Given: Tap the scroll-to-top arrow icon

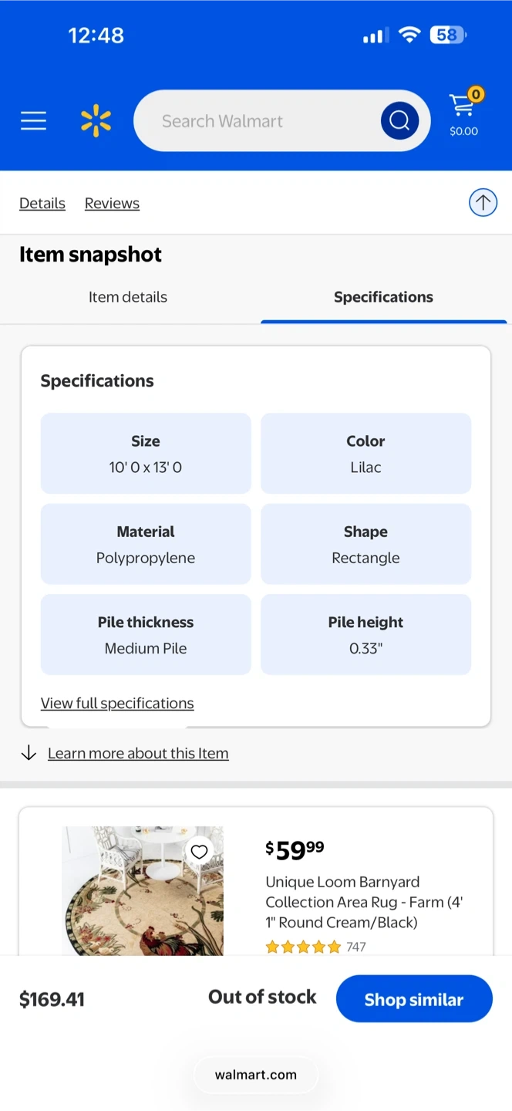Looking at the screenshot, I should 483,203.
